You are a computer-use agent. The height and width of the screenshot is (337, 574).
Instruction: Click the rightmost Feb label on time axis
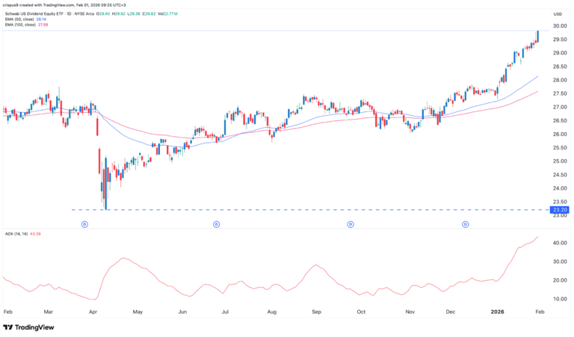click(x=540, y=312)
